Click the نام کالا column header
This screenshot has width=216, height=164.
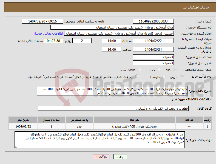click(x=134, y=120)
